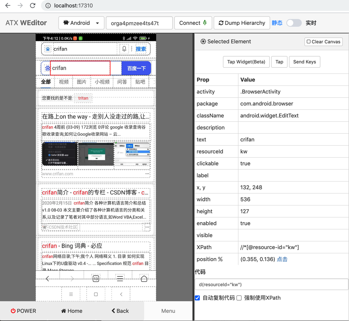Image resolution: width=349 pixels, height=321 pixels.
Task: Tap the tritan suggestion
Action: [x=83, y=98]
